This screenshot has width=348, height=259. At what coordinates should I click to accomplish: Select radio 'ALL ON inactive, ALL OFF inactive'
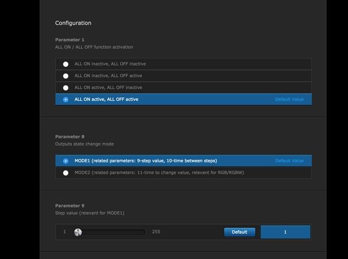coord(66,64)
